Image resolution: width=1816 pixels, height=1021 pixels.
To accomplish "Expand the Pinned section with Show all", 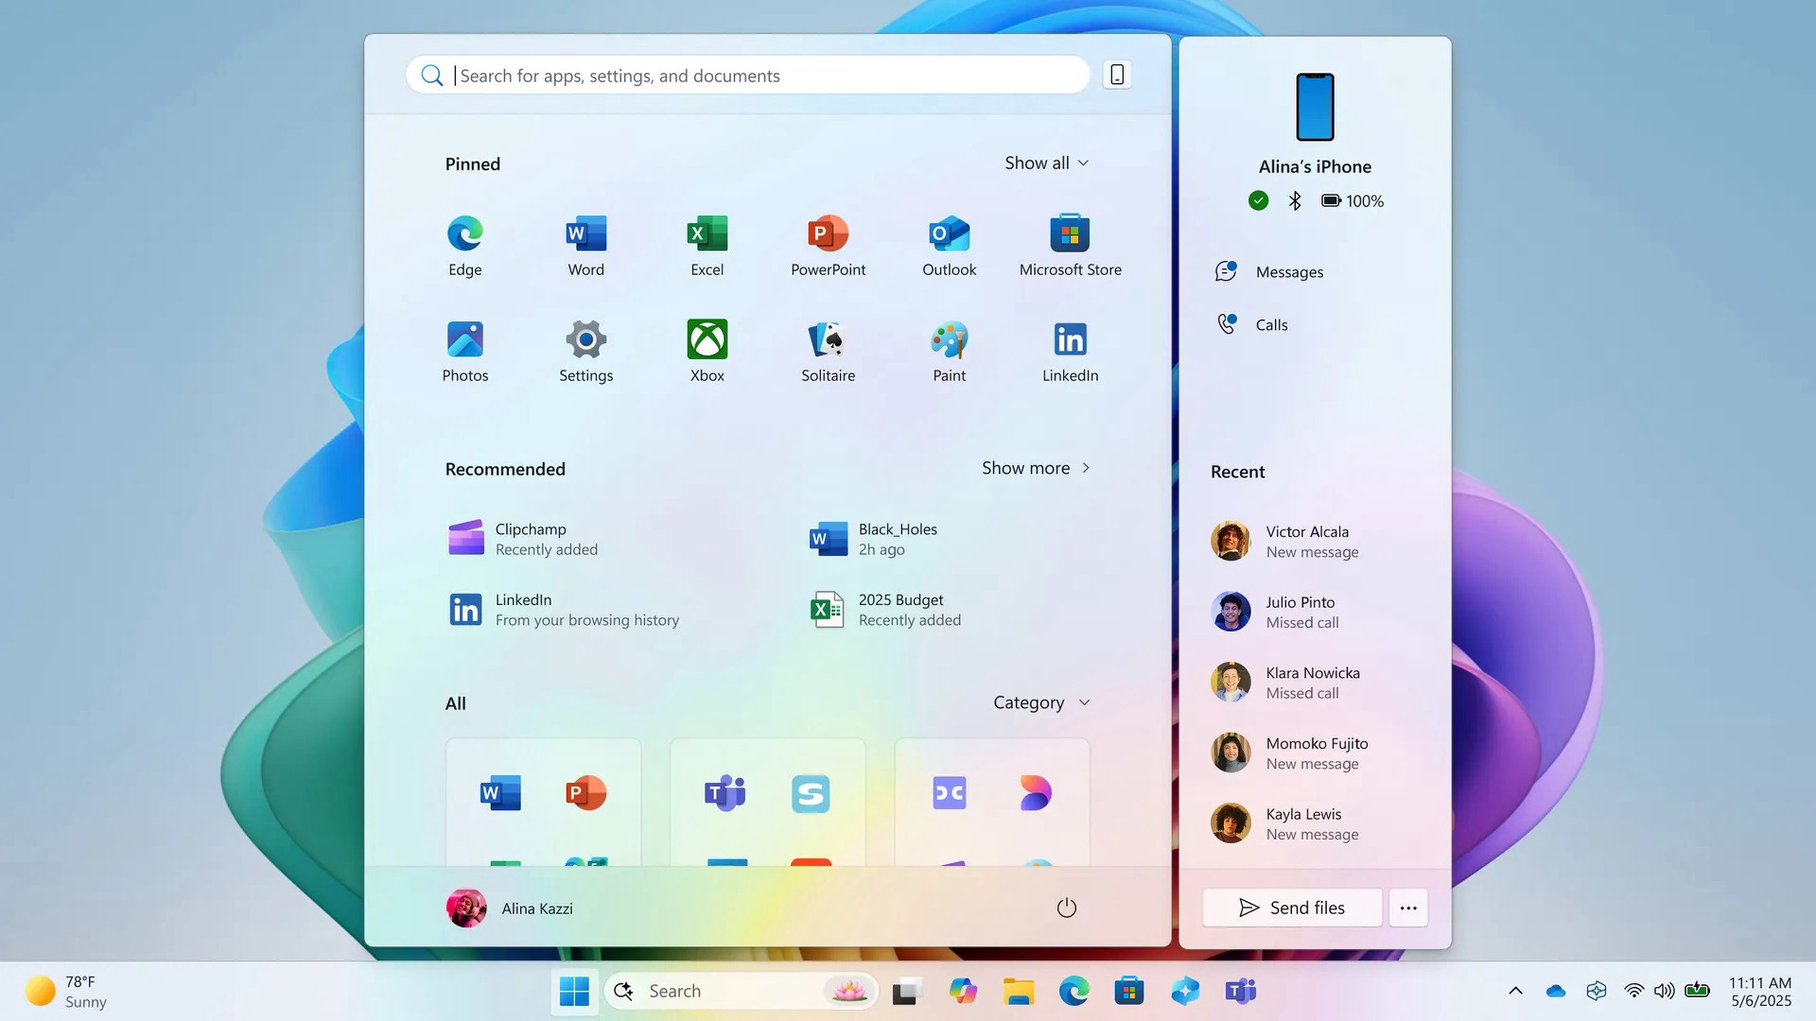I will [x=1046, y=163].
